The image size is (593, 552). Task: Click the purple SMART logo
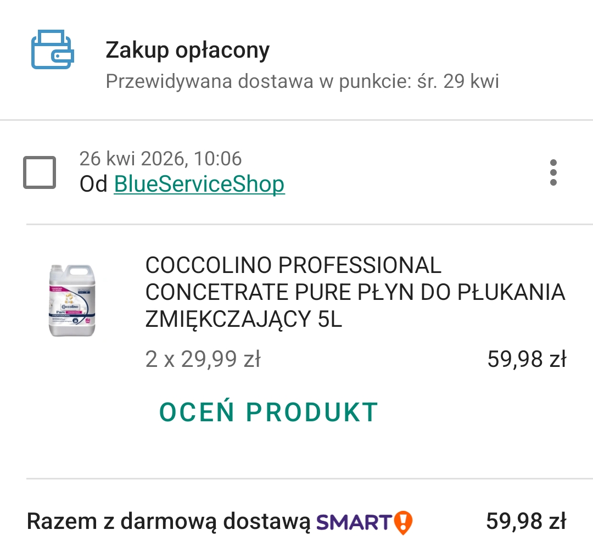tap(354, 522)
